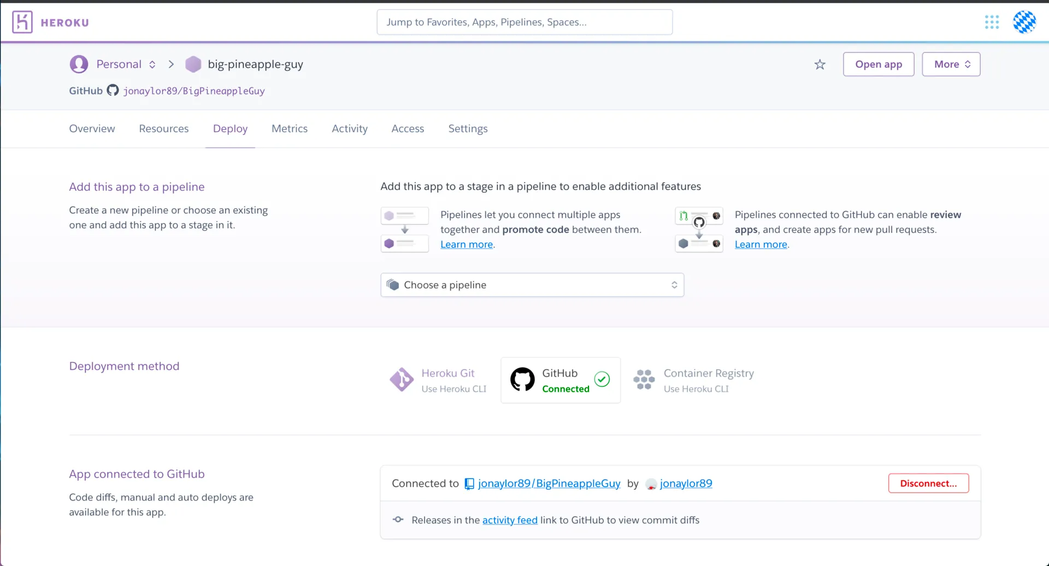Viewport: 1049px width, 566px height.
Task: Click the hexagon icon next to big-pineapple-guy
Action: (193, 64)
